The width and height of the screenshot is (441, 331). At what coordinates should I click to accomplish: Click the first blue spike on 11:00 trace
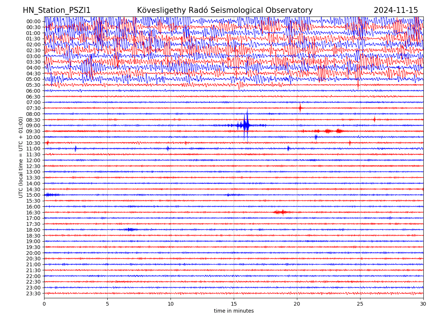click(75, 149)
